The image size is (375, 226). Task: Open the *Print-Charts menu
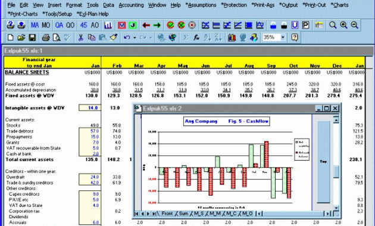(23, 14)
